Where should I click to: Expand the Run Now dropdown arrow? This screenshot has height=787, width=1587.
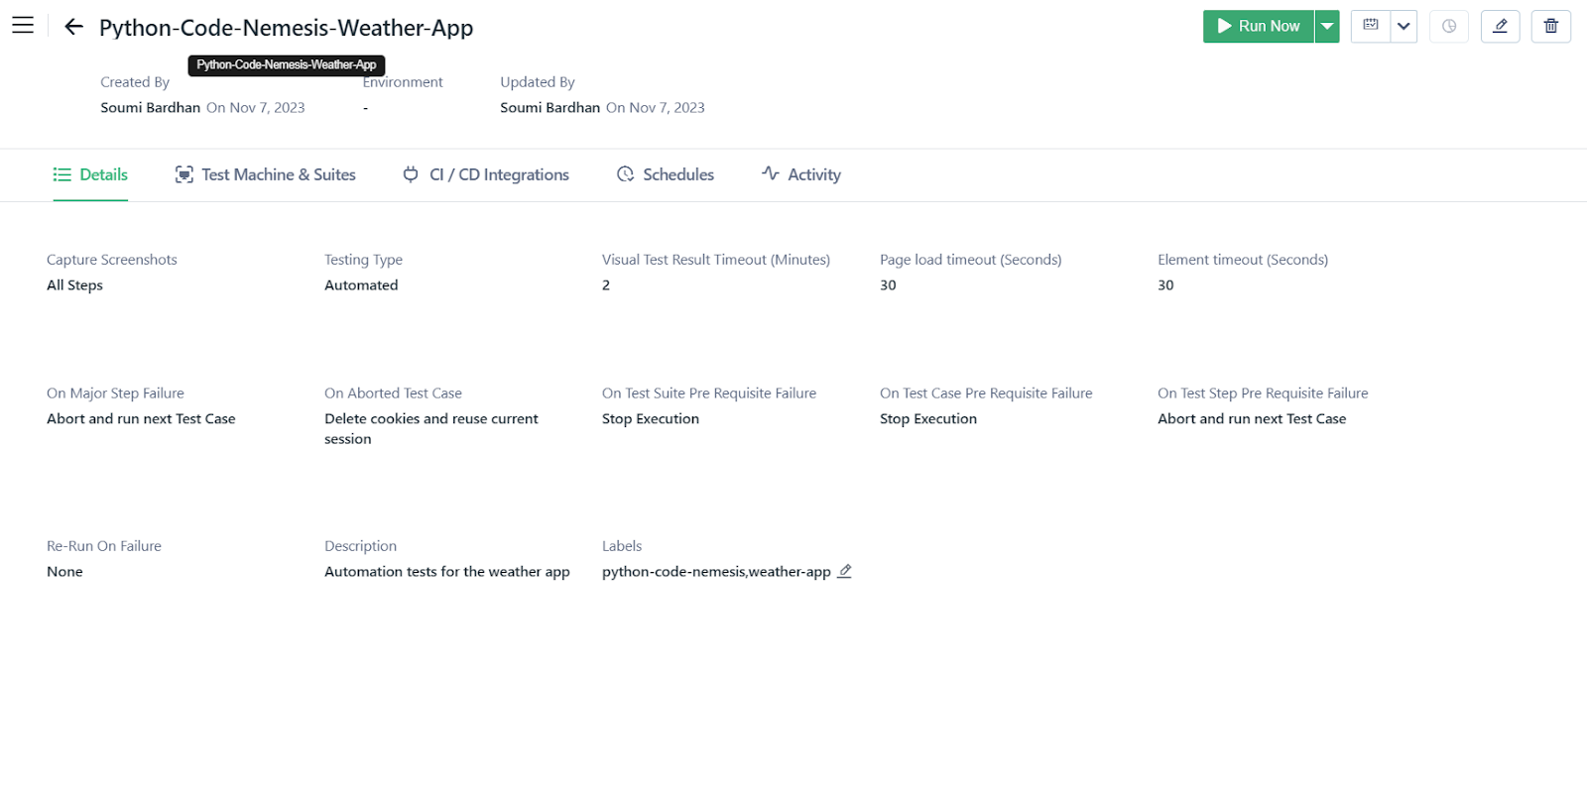pos(1327,27)
